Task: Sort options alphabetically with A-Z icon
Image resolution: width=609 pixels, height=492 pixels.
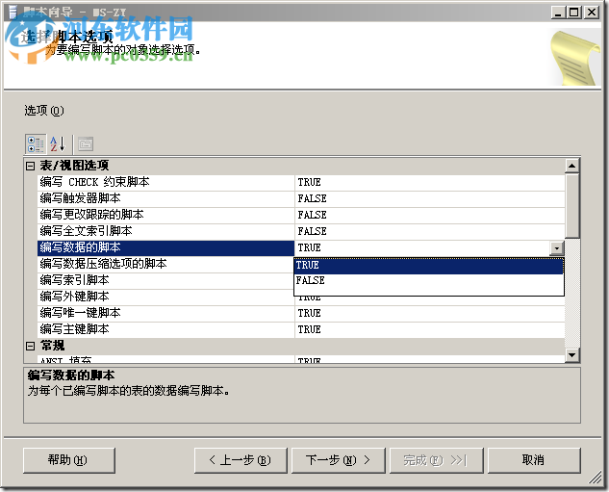Action: [x=58, y=144]
